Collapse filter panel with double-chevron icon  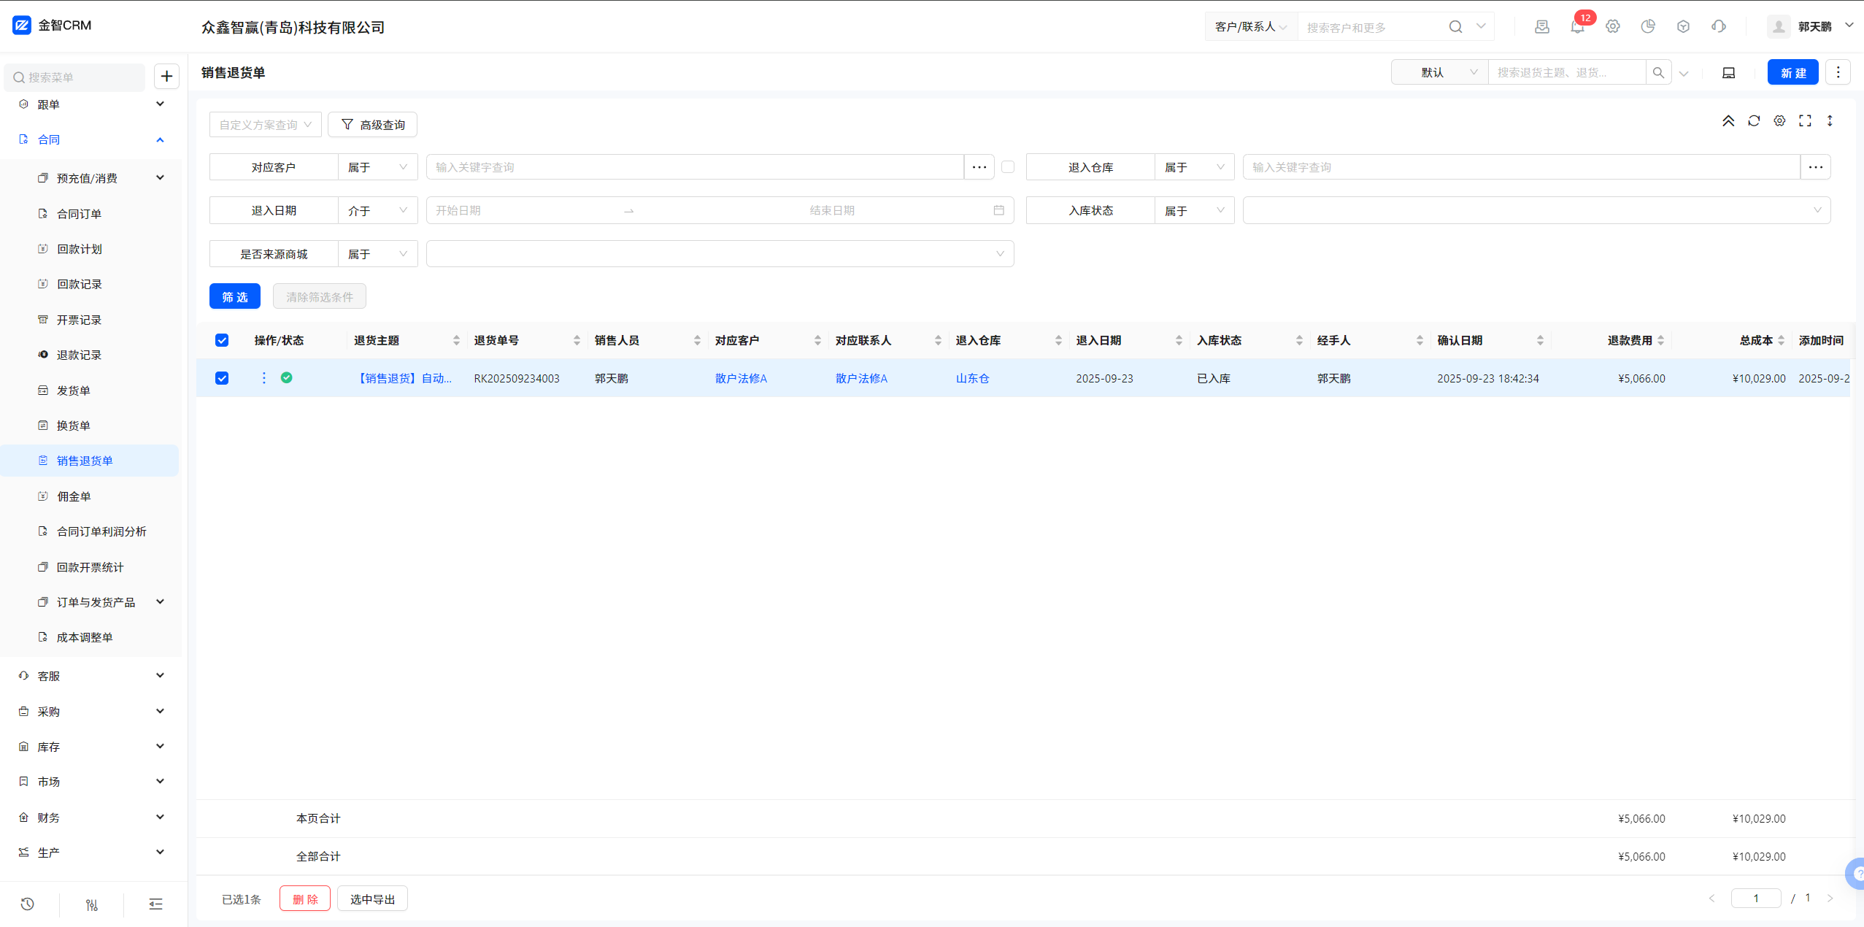tap(1728, 121)
